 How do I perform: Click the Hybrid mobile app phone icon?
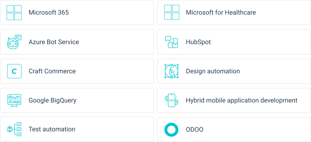click(172, 100)
